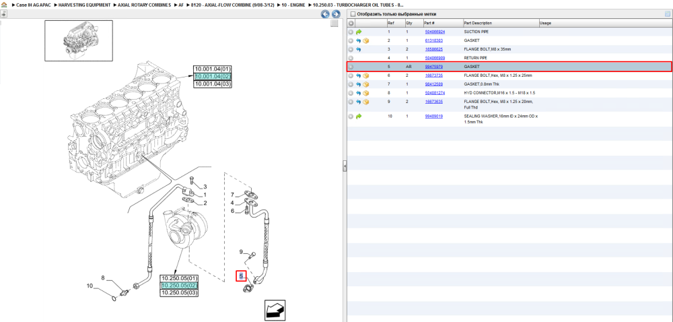Image resolution: width=673 pixels, height=322 pixels.
Task: Click the next figure blue arrow
Action: point(336,14)
